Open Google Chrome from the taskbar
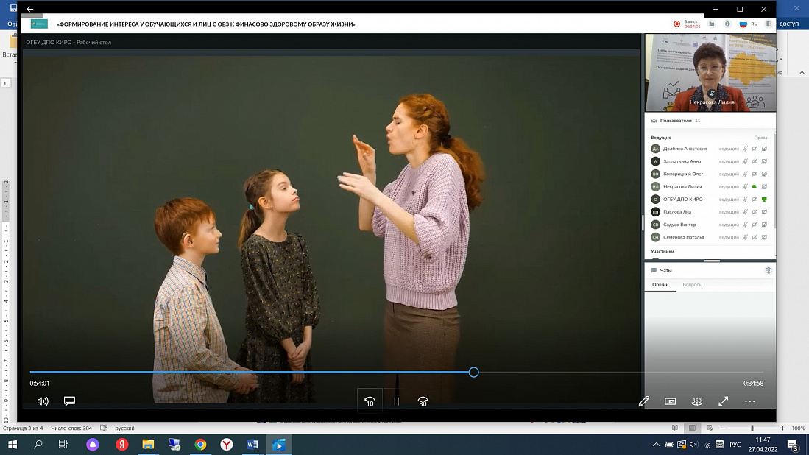 [x=200, y=444]
